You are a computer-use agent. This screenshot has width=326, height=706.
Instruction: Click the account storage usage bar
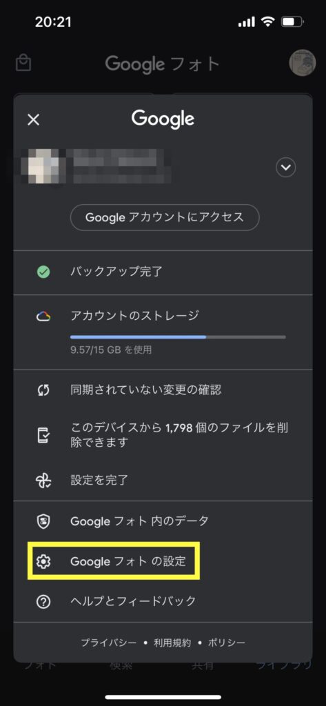[x=178, y=336]
